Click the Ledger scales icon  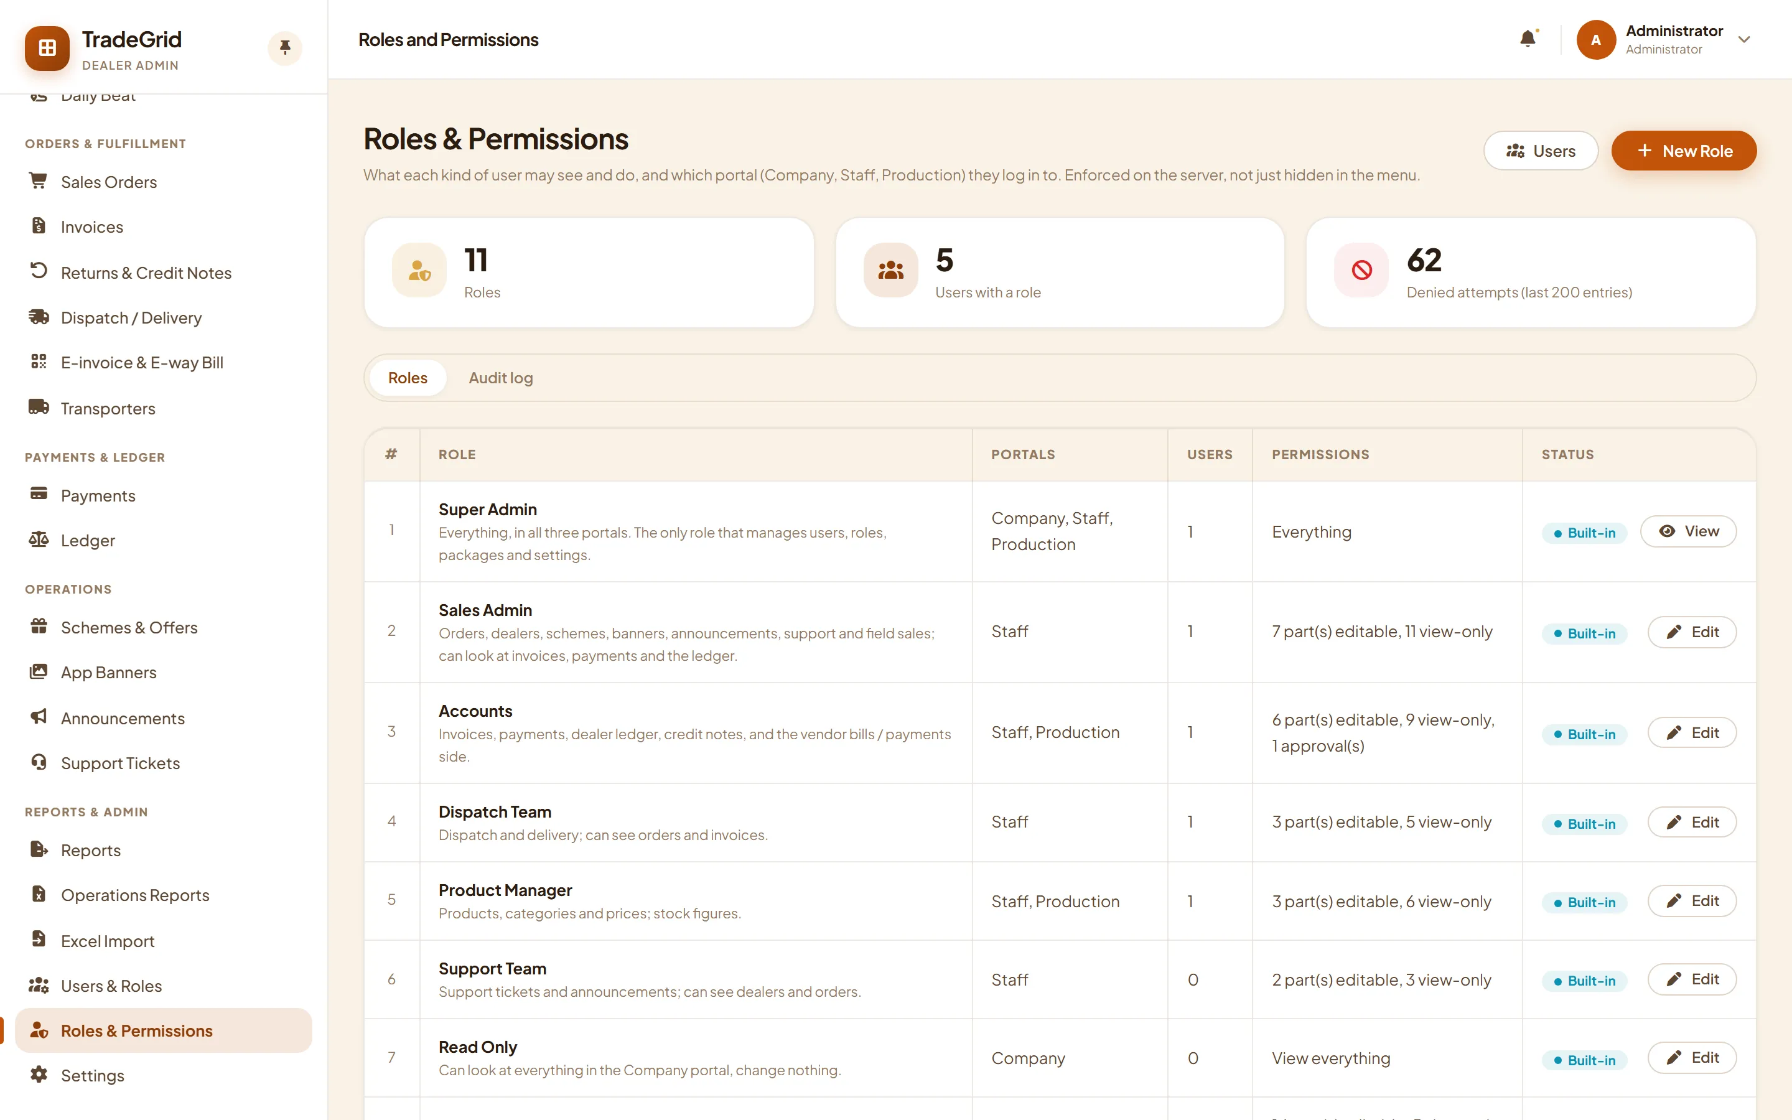[x=39, y=539]
